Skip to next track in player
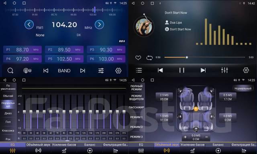This screenshot has height=154, width=257. point(203,70)
